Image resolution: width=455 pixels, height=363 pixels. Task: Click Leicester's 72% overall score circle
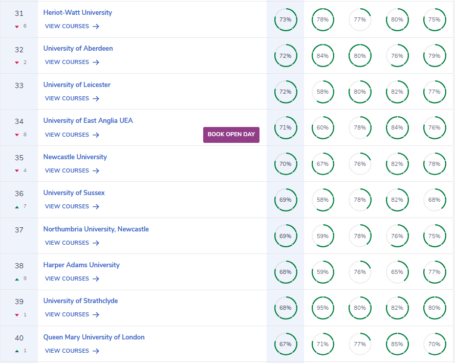pos(286,92)
